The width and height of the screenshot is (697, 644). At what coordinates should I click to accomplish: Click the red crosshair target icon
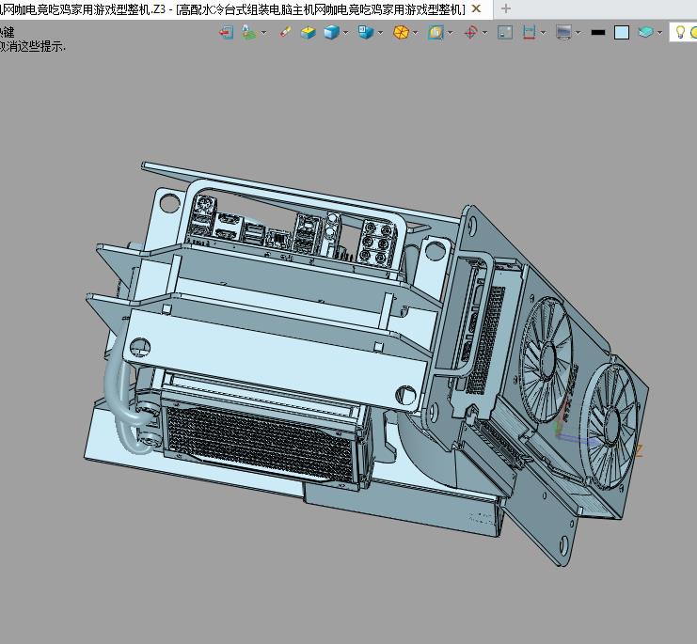(x=470, y=32)
